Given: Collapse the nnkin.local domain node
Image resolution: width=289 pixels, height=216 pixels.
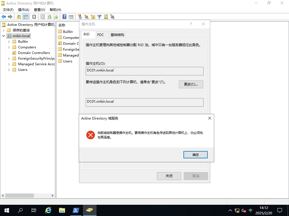Looking at the screenshot, I should (4, 36).
